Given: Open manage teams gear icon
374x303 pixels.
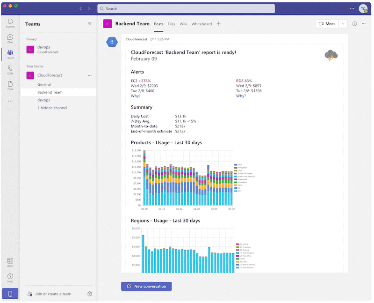Looking at the screenshot, I should pos(90,294).
